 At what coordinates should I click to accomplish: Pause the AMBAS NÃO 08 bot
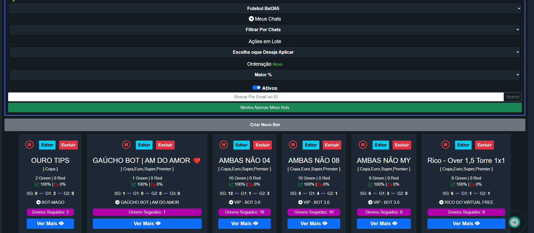(293, 145)
